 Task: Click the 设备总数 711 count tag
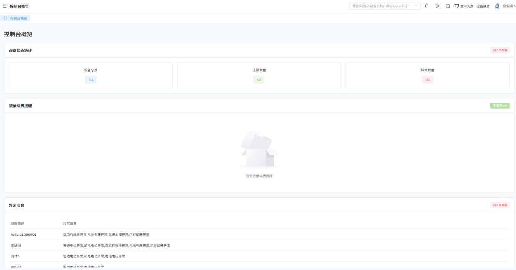[x=91, y=79]
